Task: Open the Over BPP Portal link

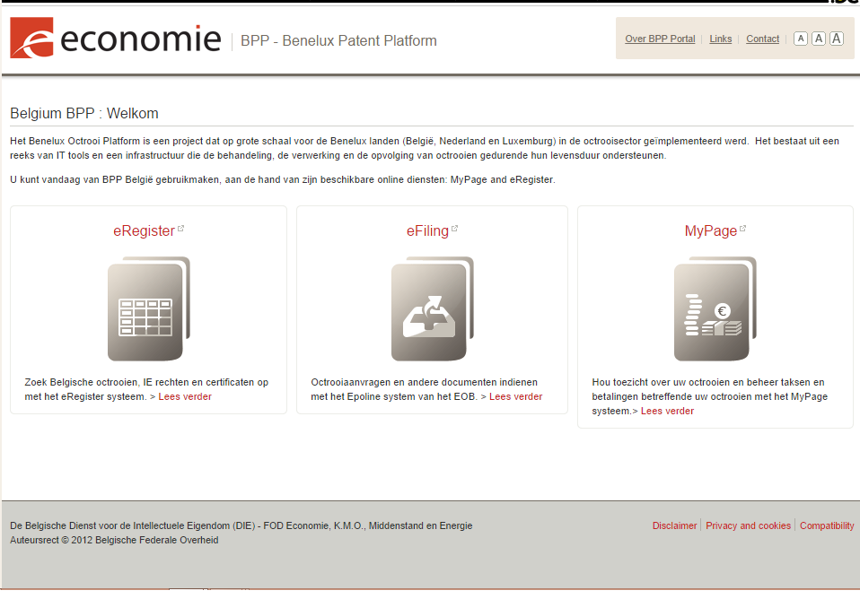Action: click(660, 39)
